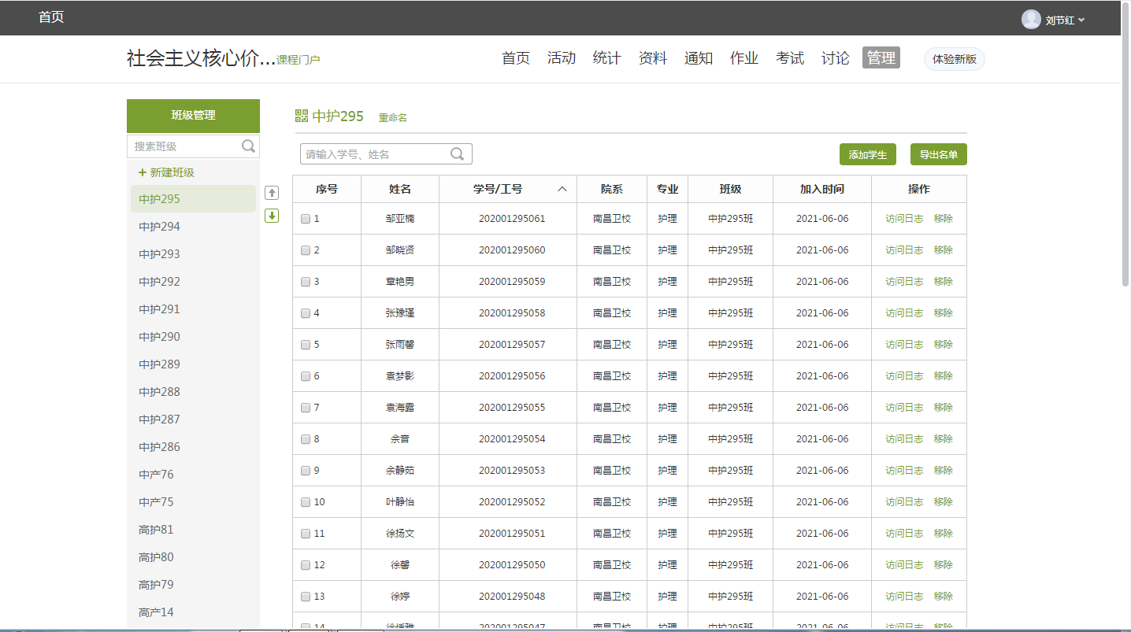Open the 通知 tab
Screen dimensions: 1131x632
(699, 58)
